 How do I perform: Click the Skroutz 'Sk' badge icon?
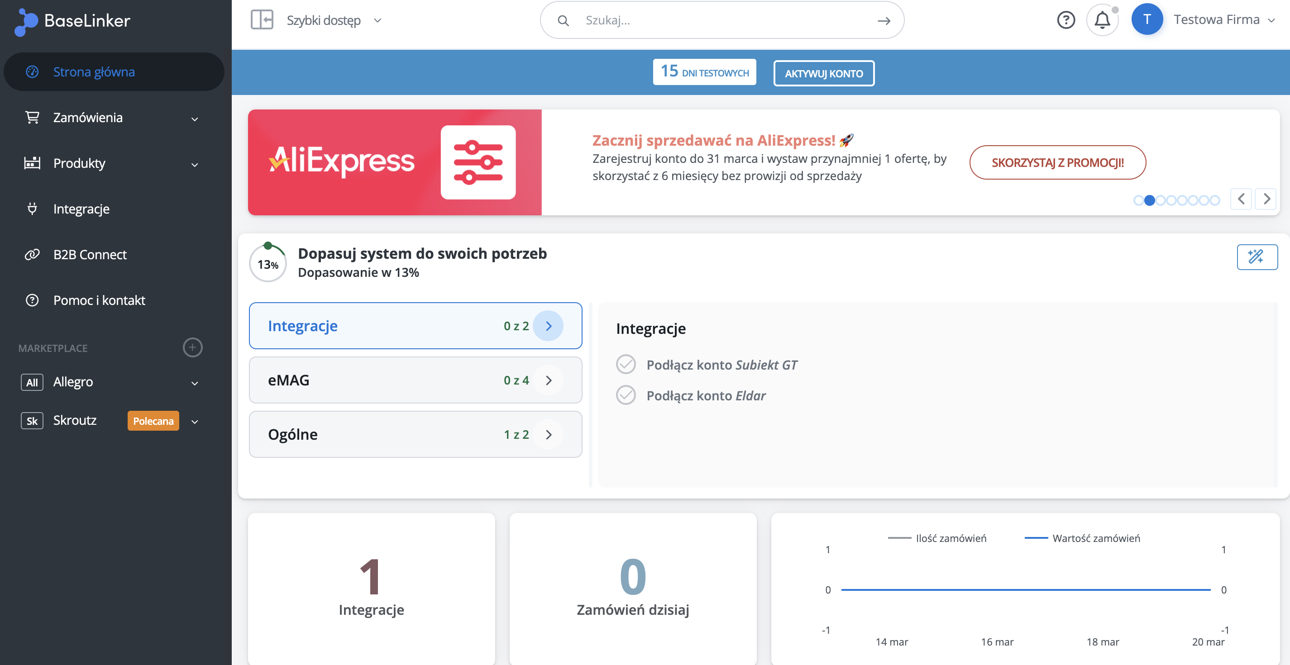[x=32, y=421]
